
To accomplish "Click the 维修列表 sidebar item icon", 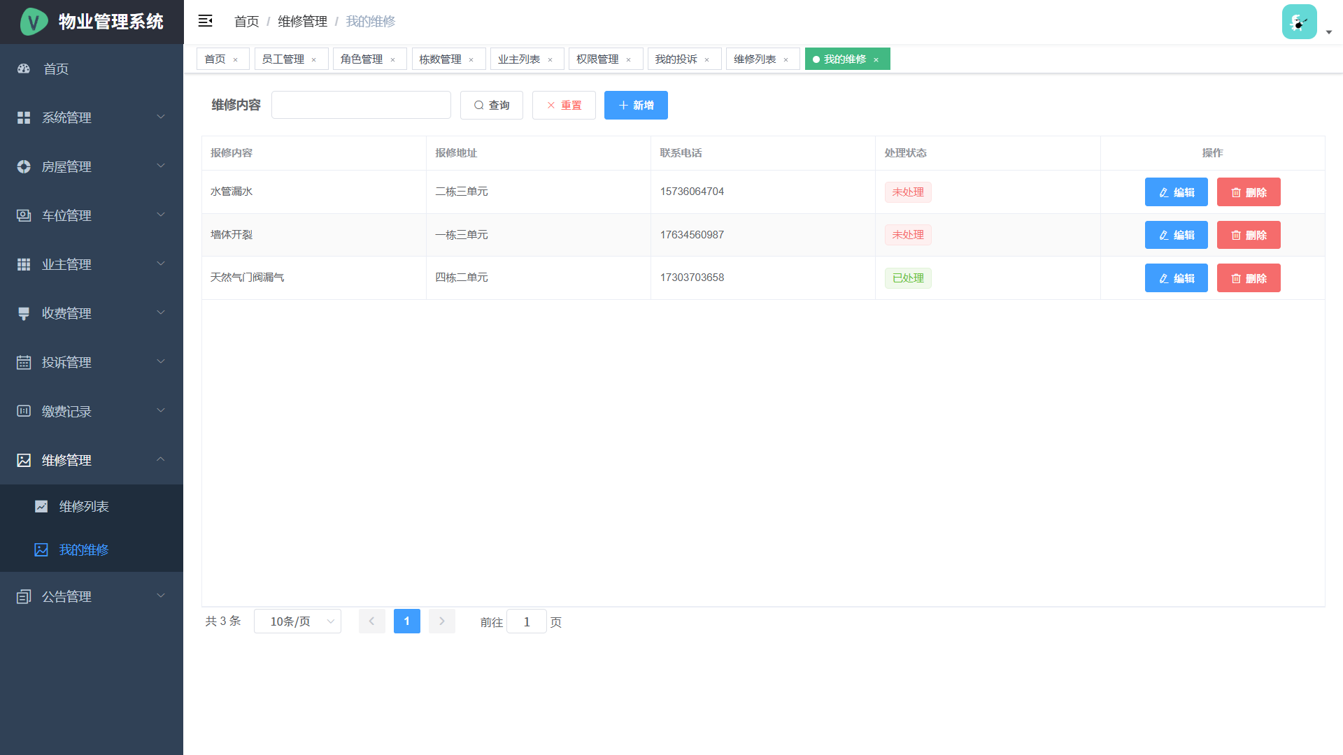I will tap(41, 506).
